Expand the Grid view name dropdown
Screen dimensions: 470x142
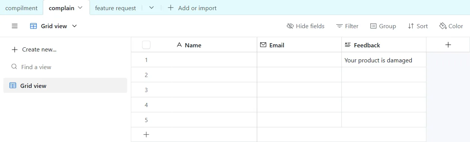(74, 26)
